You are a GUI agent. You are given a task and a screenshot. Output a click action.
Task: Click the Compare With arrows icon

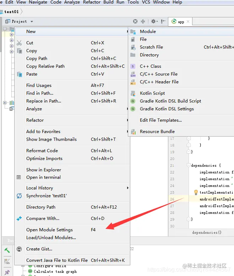19,219
